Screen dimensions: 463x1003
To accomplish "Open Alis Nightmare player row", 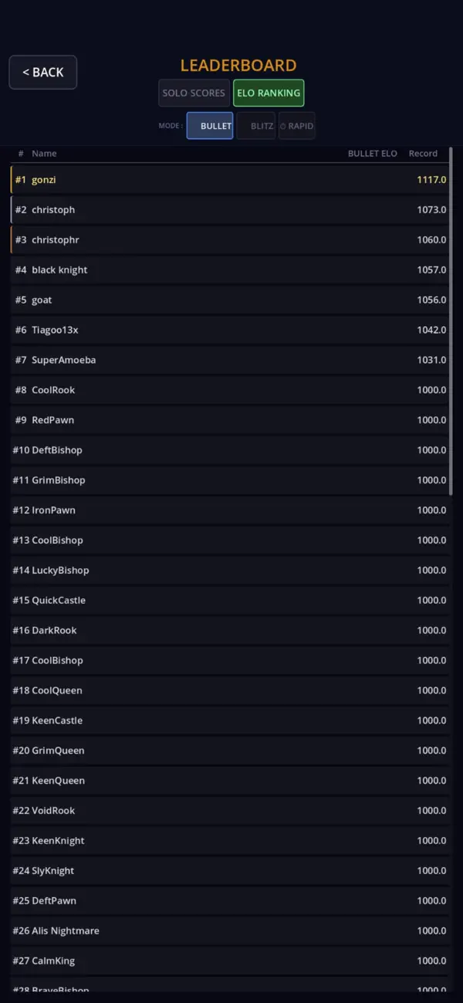I will click(230, 930).
